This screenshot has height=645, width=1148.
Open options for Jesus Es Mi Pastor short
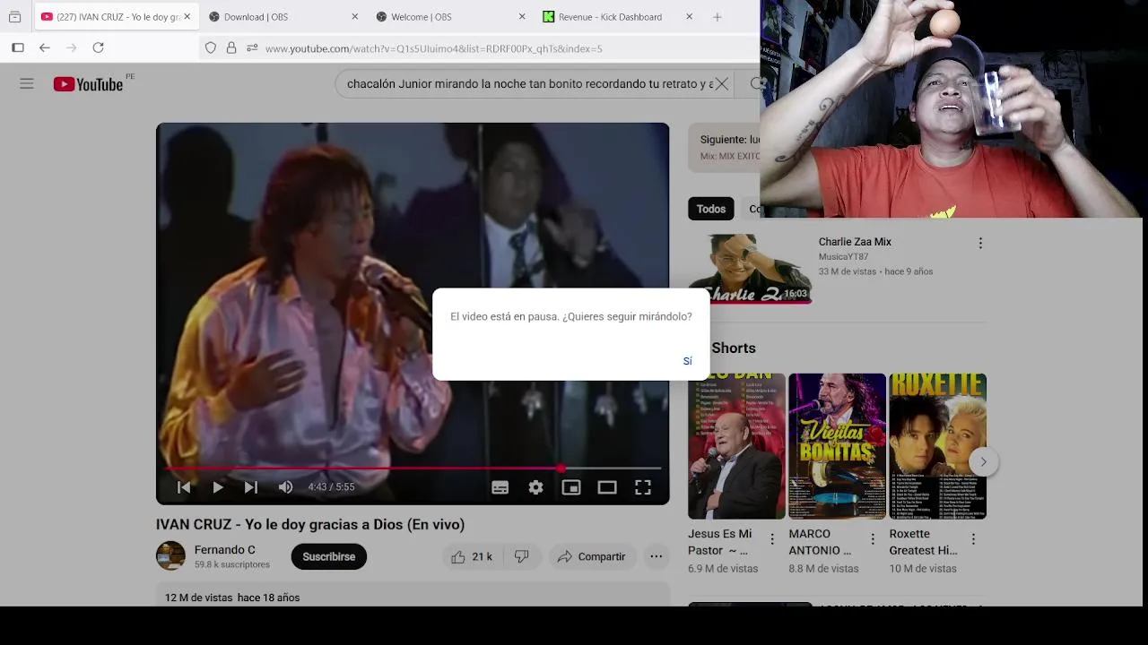pos(772,539)
